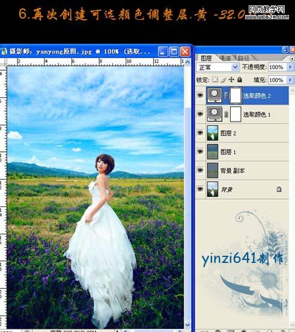This screenshot has width=295, height=332.
Task: Switch to the 路径 (Paths) tab
Action: [243, 58]
